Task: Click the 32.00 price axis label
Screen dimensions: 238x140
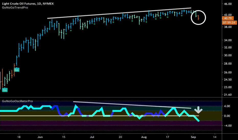Action: (x=228, y=47)
